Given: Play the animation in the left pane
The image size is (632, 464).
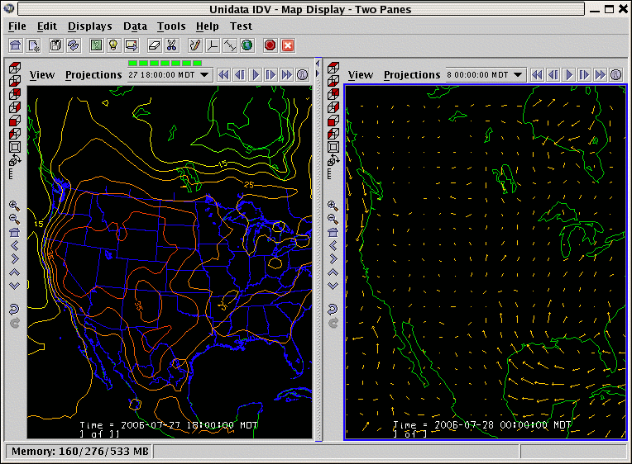Looking at the screenshot, I should click(x=255, y=74).
